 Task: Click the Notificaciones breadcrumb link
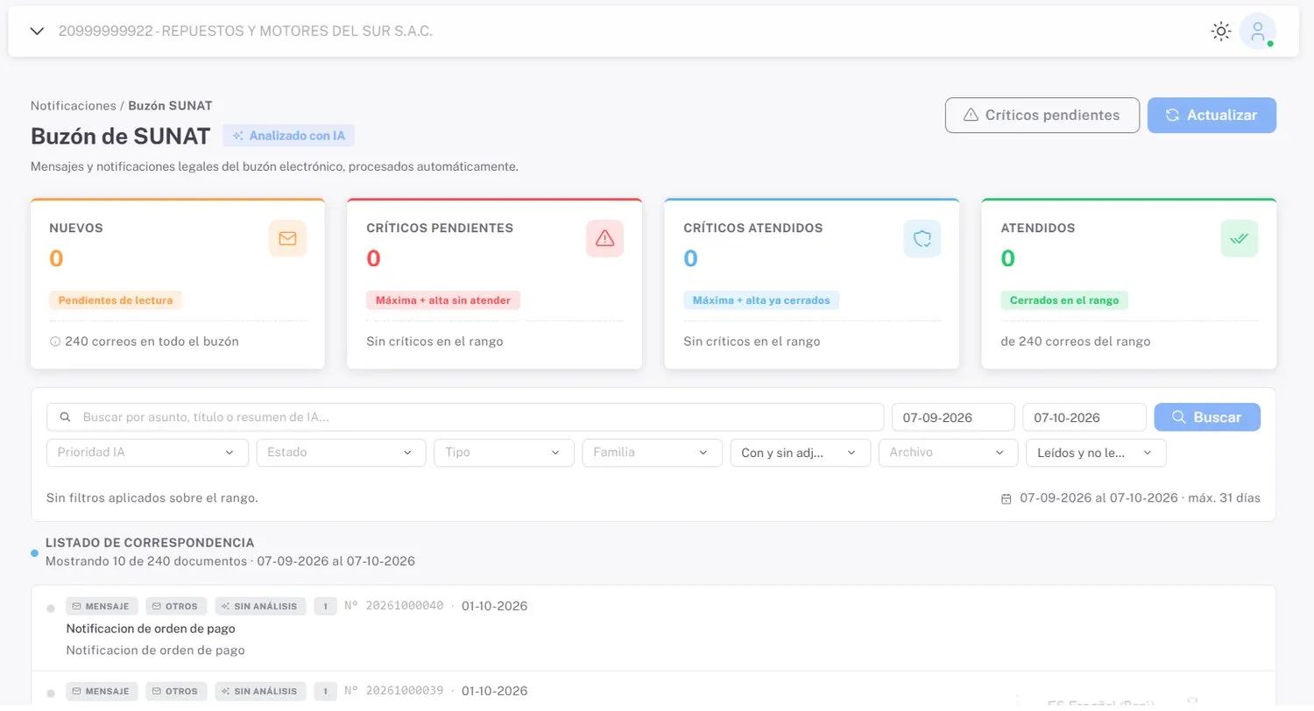coord(74,106)
